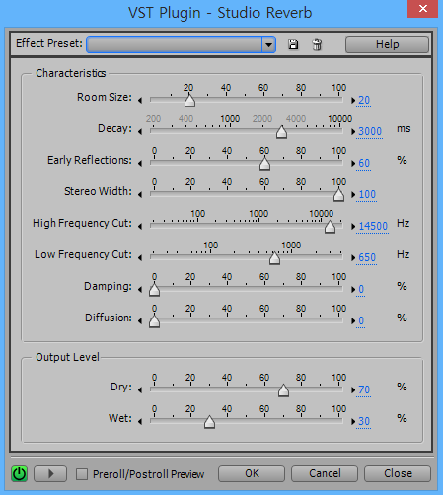Confirm settings with OK

tap(252, 473)
